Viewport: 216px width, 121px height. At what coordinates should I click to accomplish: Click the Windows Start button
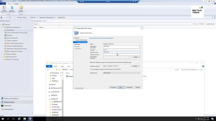pyautogui.click(x=3, y=119)
